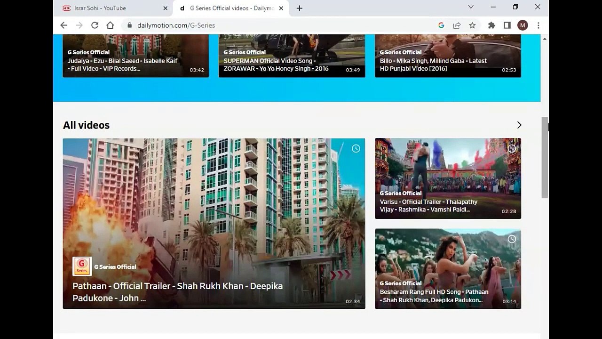The height and width of the screenshot is (339, 602).
Task: Open the tab search dropdown arrow
Action: [x=471, y=7]
